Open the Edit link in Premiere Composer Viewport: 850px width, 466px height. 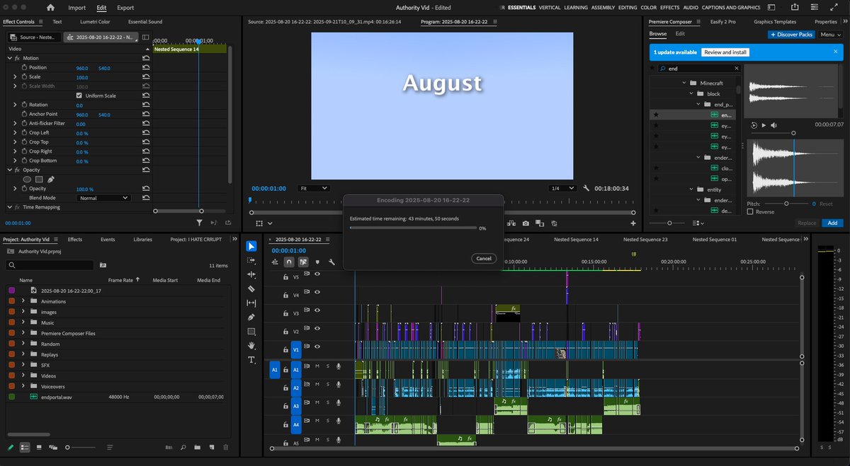(x=680, y=34)
